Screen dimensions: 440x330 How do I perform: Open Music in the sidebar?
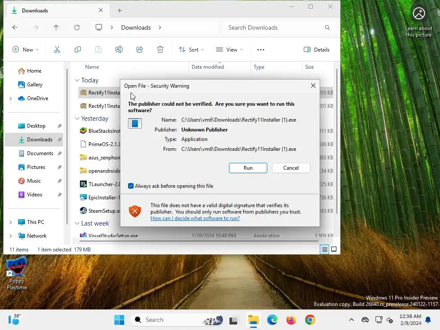(34, 181)
